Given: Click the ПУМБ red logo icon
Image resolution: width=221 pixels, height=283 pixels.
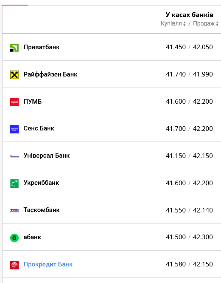Looking at the screenshot, I should tap(14, 102).
